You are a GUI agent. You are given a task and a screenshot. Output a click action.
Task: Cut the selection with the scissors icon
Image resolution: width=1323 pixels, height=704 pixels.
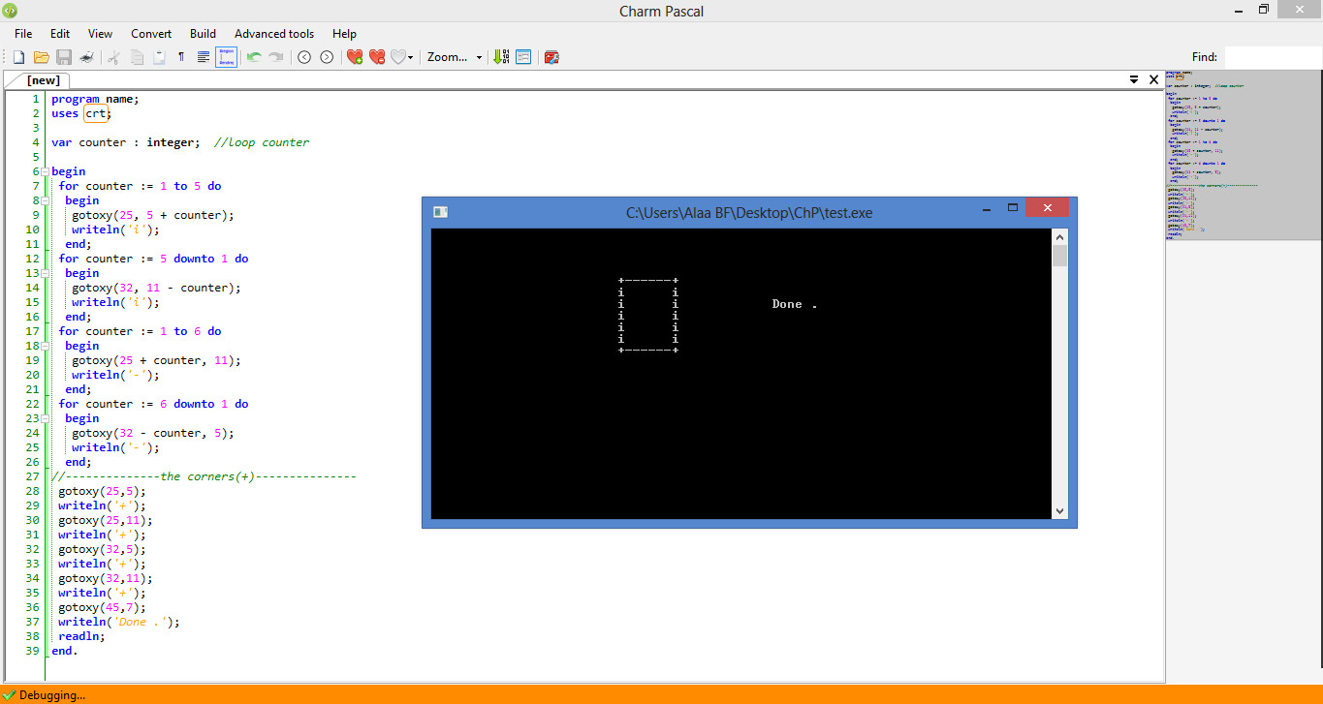tap(113, 57)
